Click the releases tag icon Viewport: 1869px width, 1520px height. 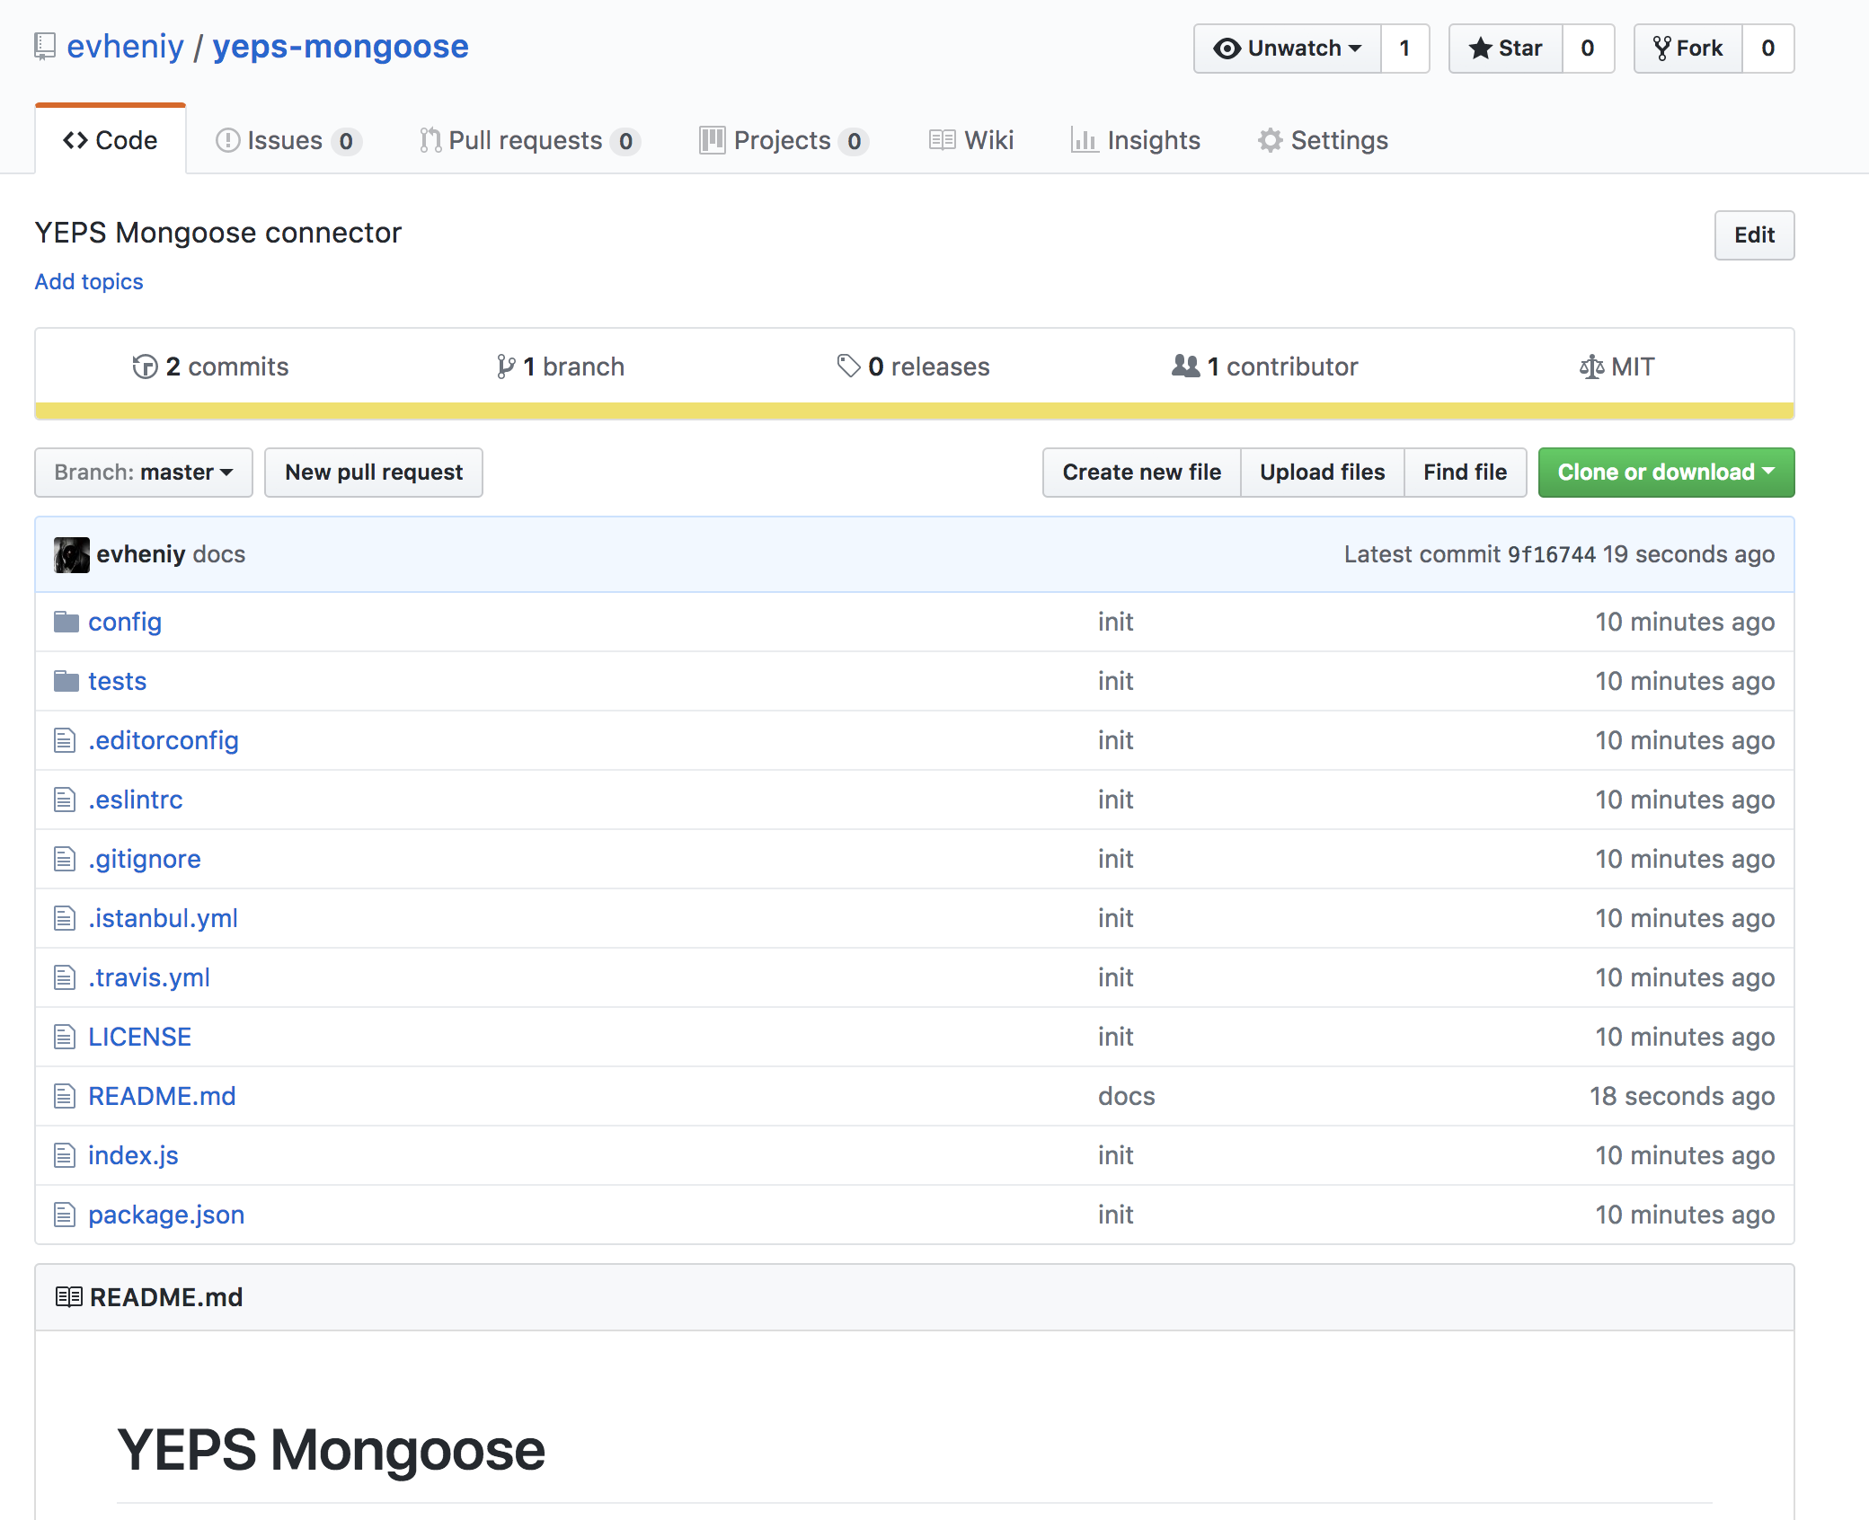coord(848,366)
